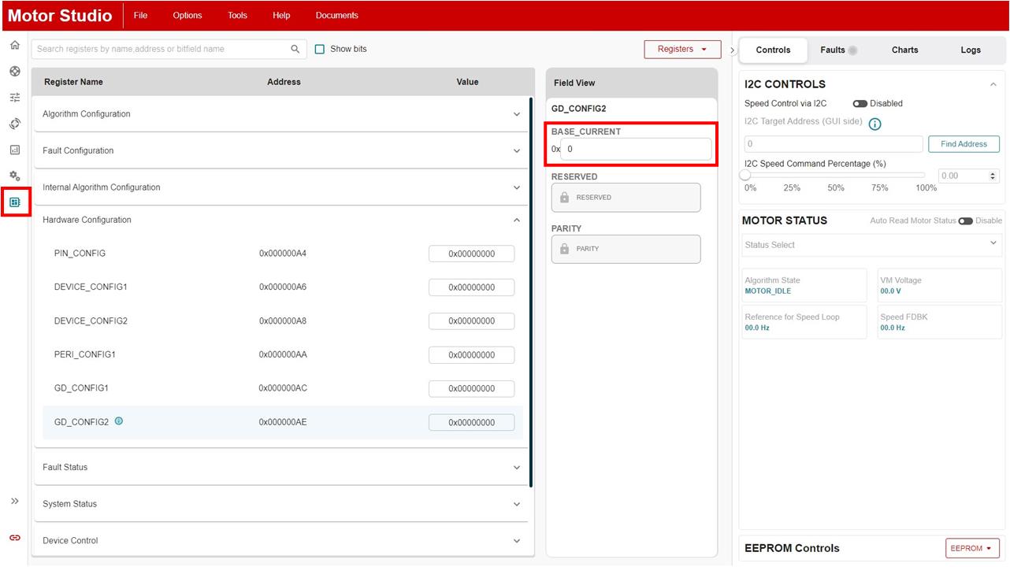Open the double-gear settings sidebar icon
This screenshot has height=567, width=1010.
tap(15, 176)
